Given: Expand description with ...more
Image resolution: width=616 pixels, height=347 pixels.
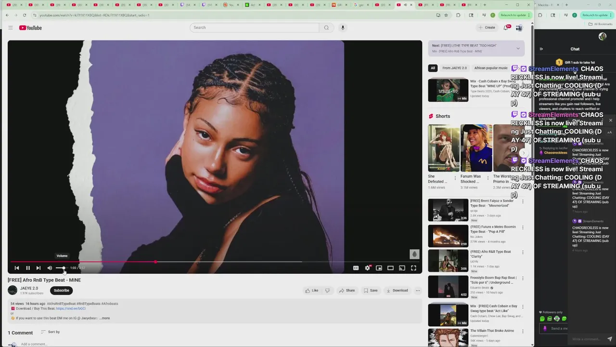Looking at the screenshot, I should click(105, 318).
